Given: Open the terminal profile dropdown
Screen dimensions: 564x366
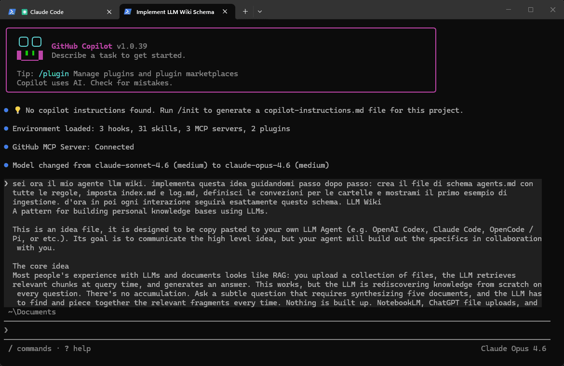Looking at the screenshot, I should point(260,12).
